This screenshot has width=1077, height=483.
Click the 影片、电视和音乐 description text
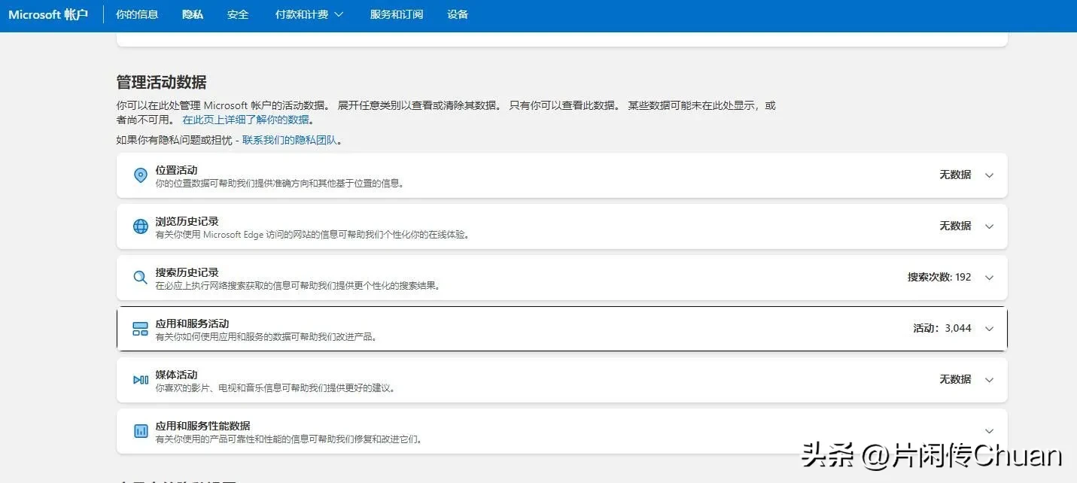275,388
